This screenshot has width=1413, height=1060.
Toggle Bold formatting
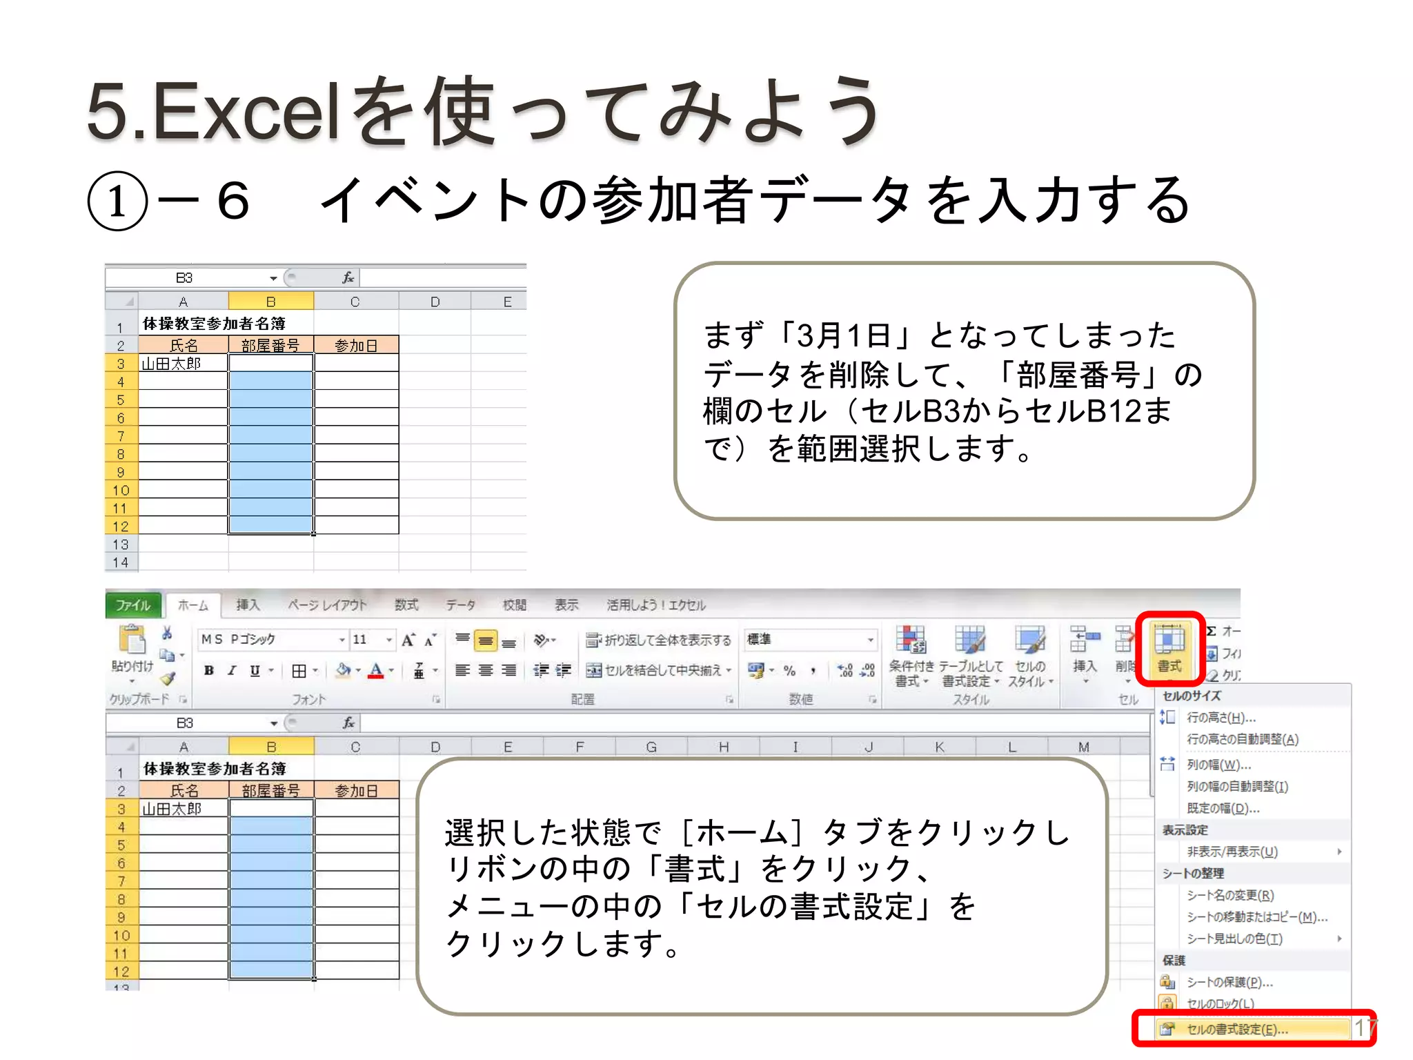(209, 671)
